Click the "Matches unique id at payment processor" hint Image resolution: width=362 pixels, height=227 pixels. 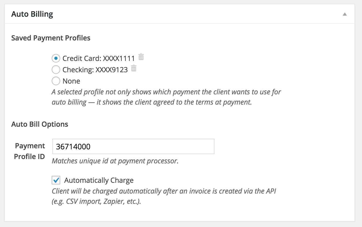(115, 161)
